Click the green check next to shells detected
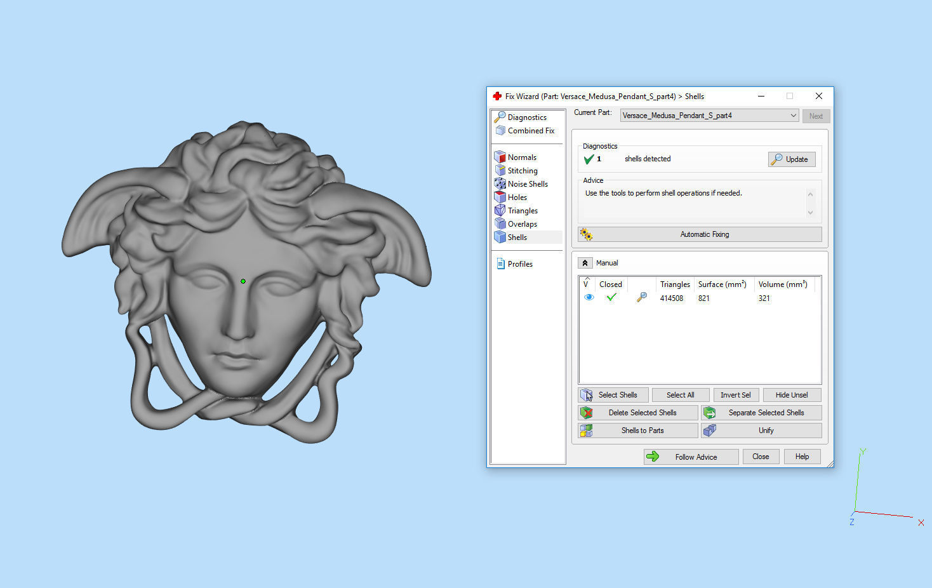 (589, 159)
